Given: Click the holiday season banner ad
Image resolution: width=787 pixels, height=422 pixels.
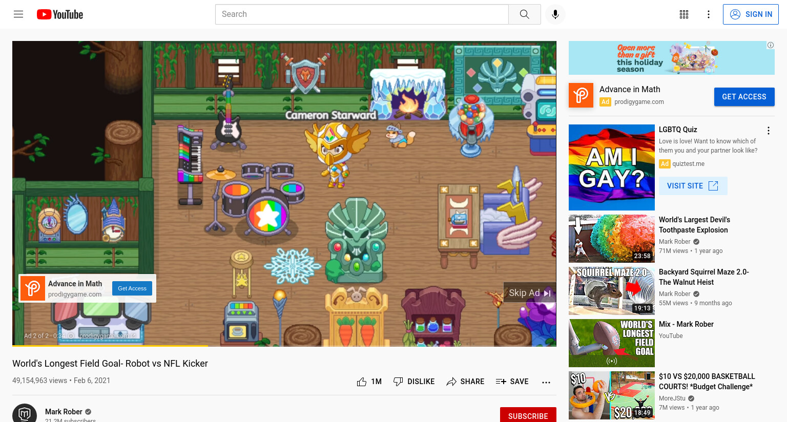Looking at the screenshot, I should [672, 58].
